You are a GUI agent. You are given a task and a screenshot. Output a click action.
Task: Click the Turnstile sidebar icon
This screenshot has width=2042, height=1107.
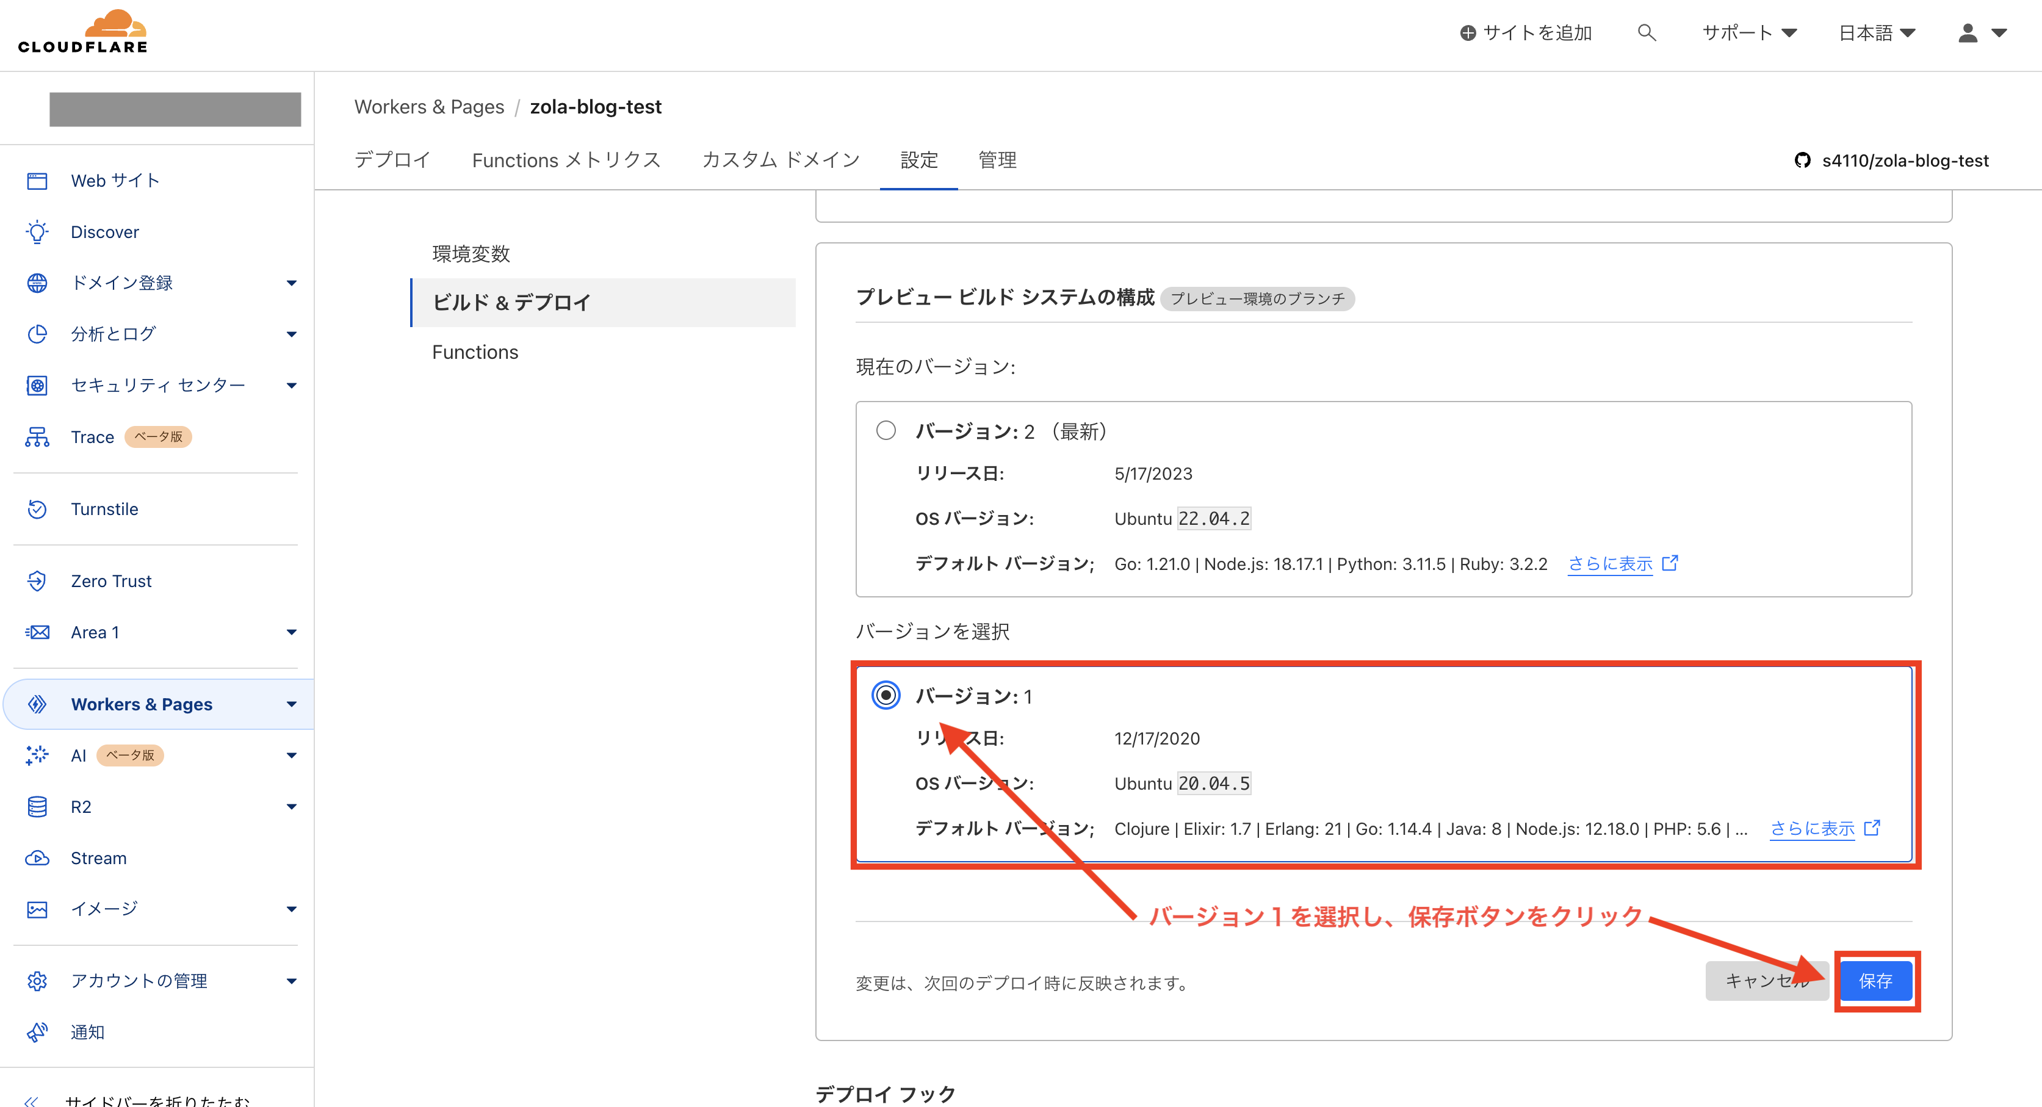coord(37,509)
